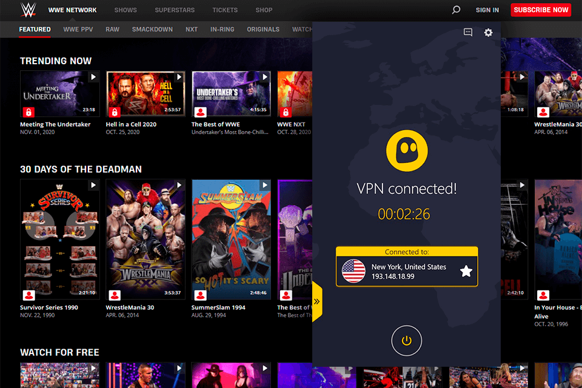Image resolution: width=582 pixels, height=388 pixels.
Task: Click the SUBSCRIBE NOW button
Action: [x=541, y=10]
